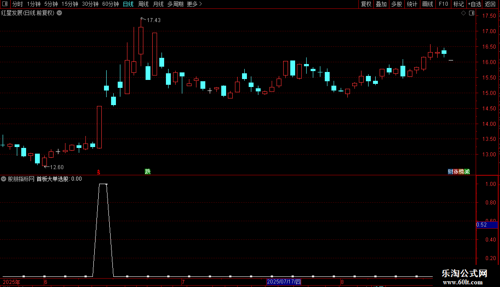Viewport: 500px width, 287px height.
Task: Click the 首板大单选股: 0.00 indicator label
Action: coord(59,179)
